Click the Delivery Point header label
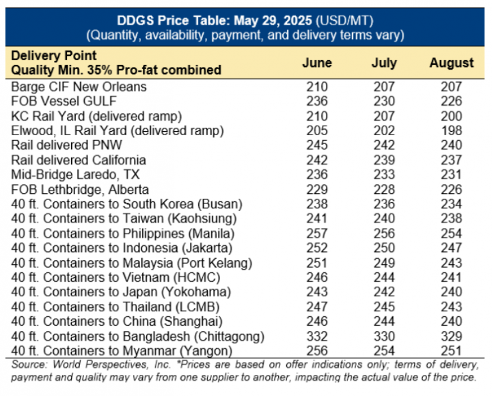492x396 pixels. (54, 55)
